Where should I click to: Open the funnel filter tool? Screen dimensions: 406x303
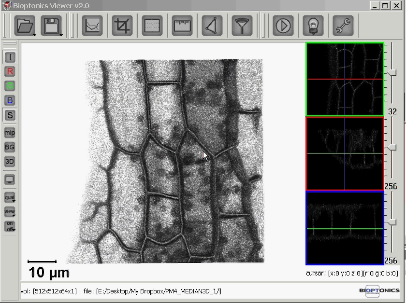coord(243,26)
